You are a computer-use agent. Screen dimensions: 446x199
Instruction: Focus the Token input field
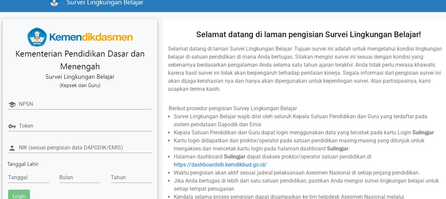(80, 126)
